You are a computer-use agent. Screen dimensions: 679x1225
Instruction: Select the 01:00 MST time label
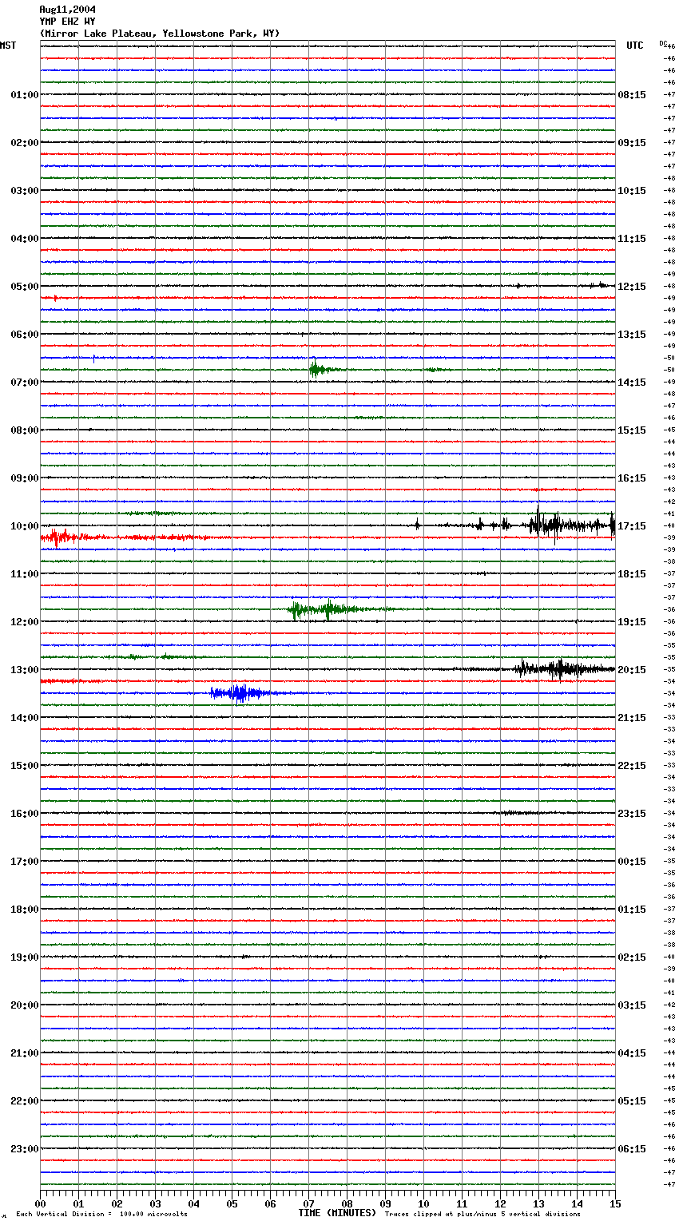pos(25,95)
